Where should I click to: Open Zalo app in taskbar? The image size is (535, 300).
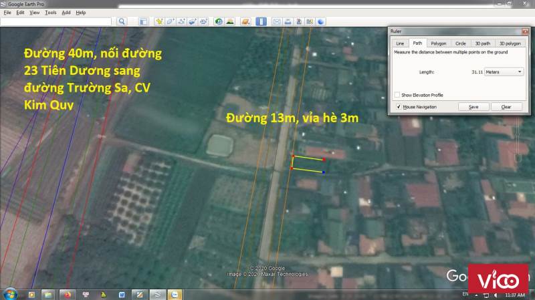coord(175,295)
